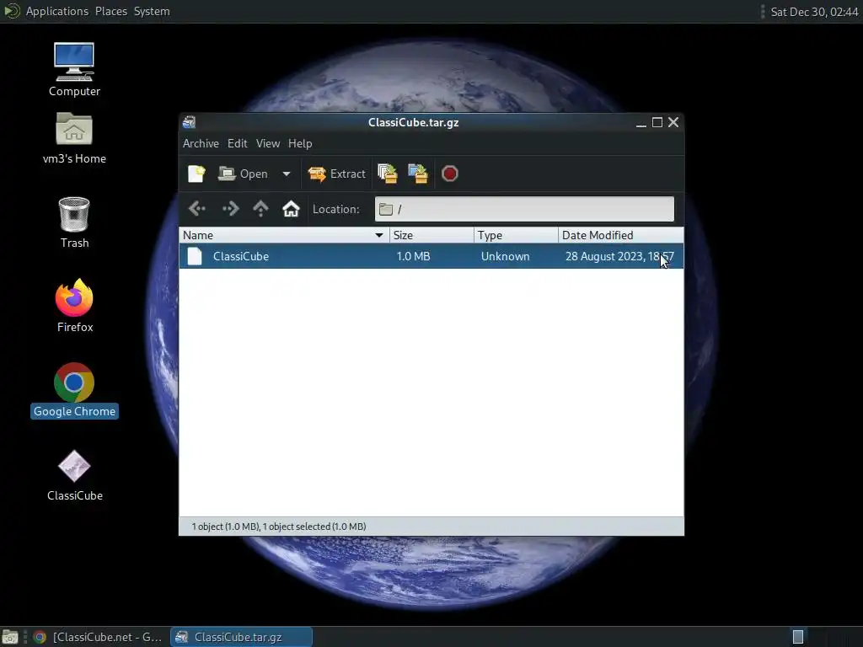
Task: Open the System menu in the top panel
Action: coord(152,11)
